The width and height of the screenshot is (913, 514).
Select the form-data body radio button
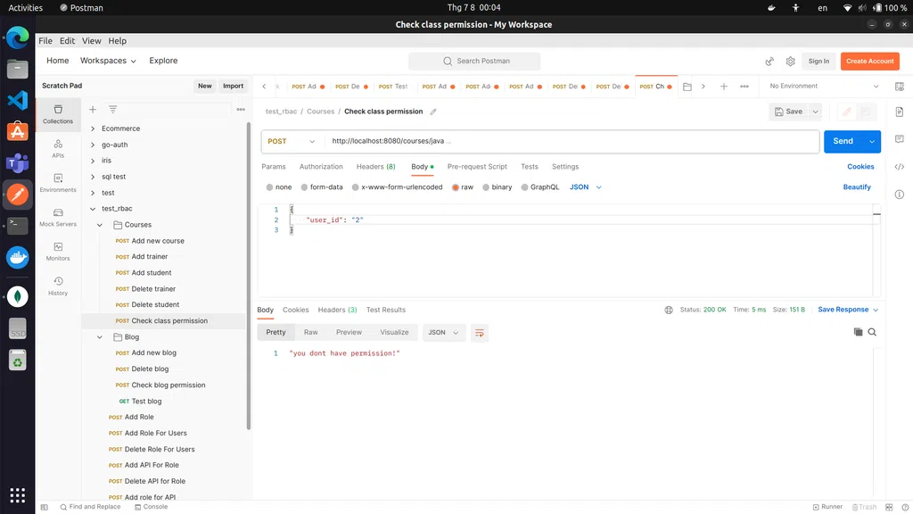click(304, 187)
